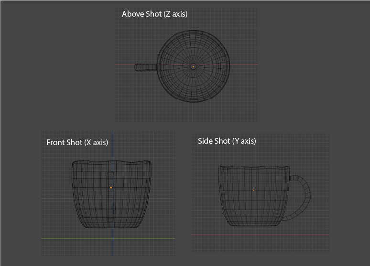370x266 pixels.
Task: Click the top rim of the Side Shot cup
Action: [253, 167]
